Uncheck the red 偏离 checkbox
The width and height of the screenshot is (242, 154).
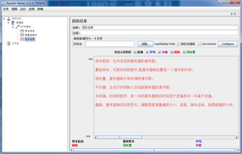pyautogui.click(x=172, y=52)
